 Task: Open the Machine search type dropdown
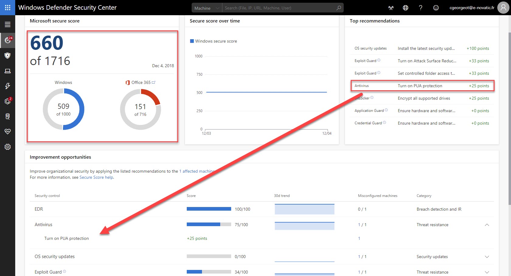pos(207,8)
